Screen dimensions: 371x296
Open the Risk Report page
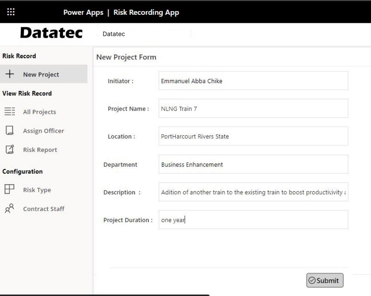point(40,149)
